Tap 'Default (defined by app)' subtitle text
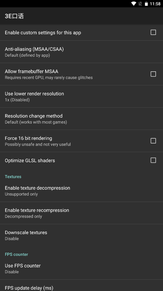163x291 pixels. (x=27, y=55)
